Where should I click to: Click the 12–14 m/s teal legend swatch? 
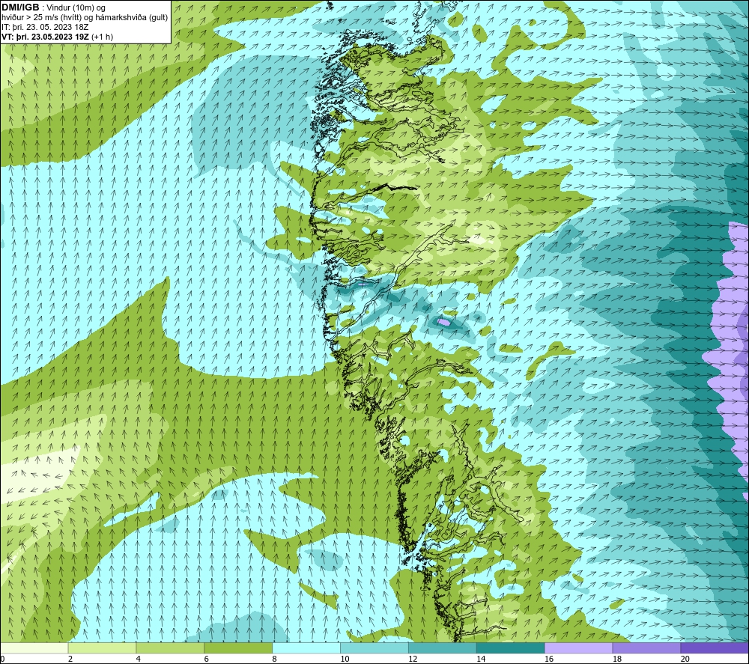click(443, 648)
